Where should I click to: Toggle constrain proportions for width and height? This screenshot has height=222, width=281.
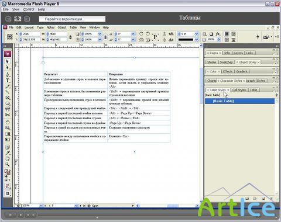(70, 37)
